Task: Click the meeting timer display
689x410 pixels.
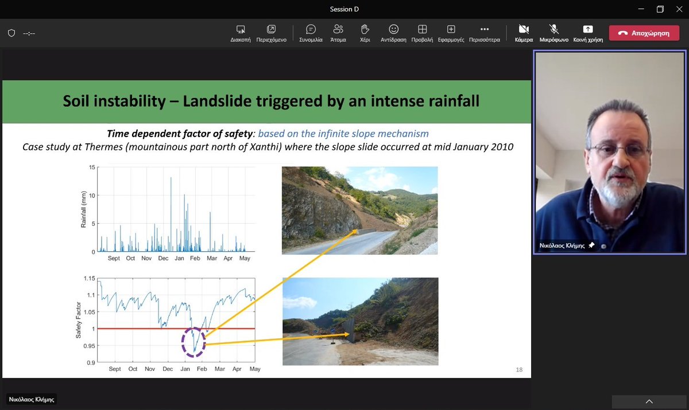Action: pos(29,33)
